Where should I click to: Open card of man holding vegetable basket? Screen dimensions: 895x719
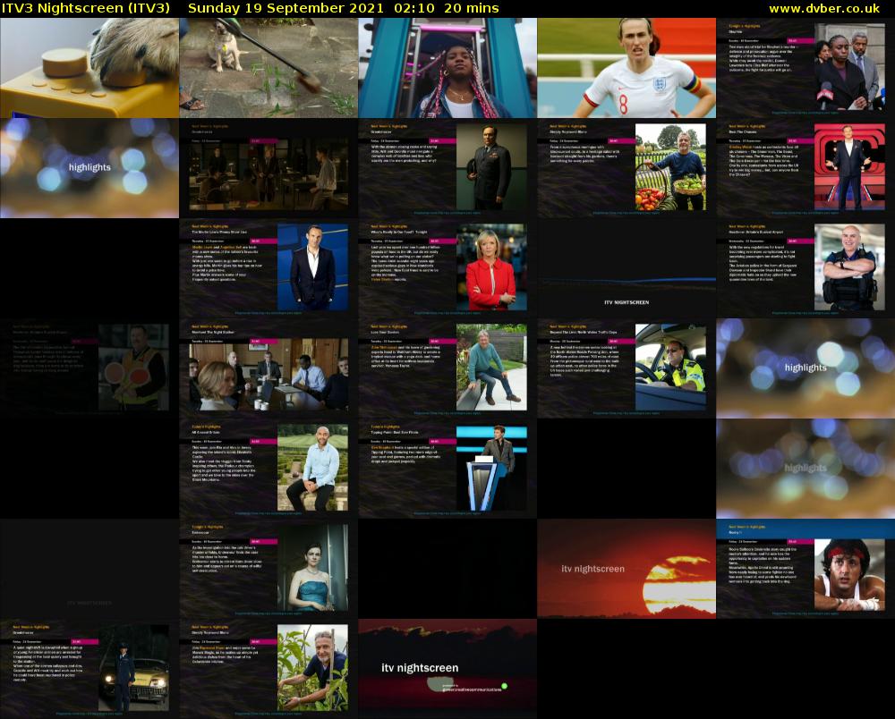[626, 168]
